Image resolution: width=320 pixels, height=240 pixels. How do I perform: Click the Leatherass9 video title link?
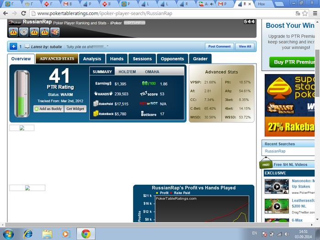303,203
